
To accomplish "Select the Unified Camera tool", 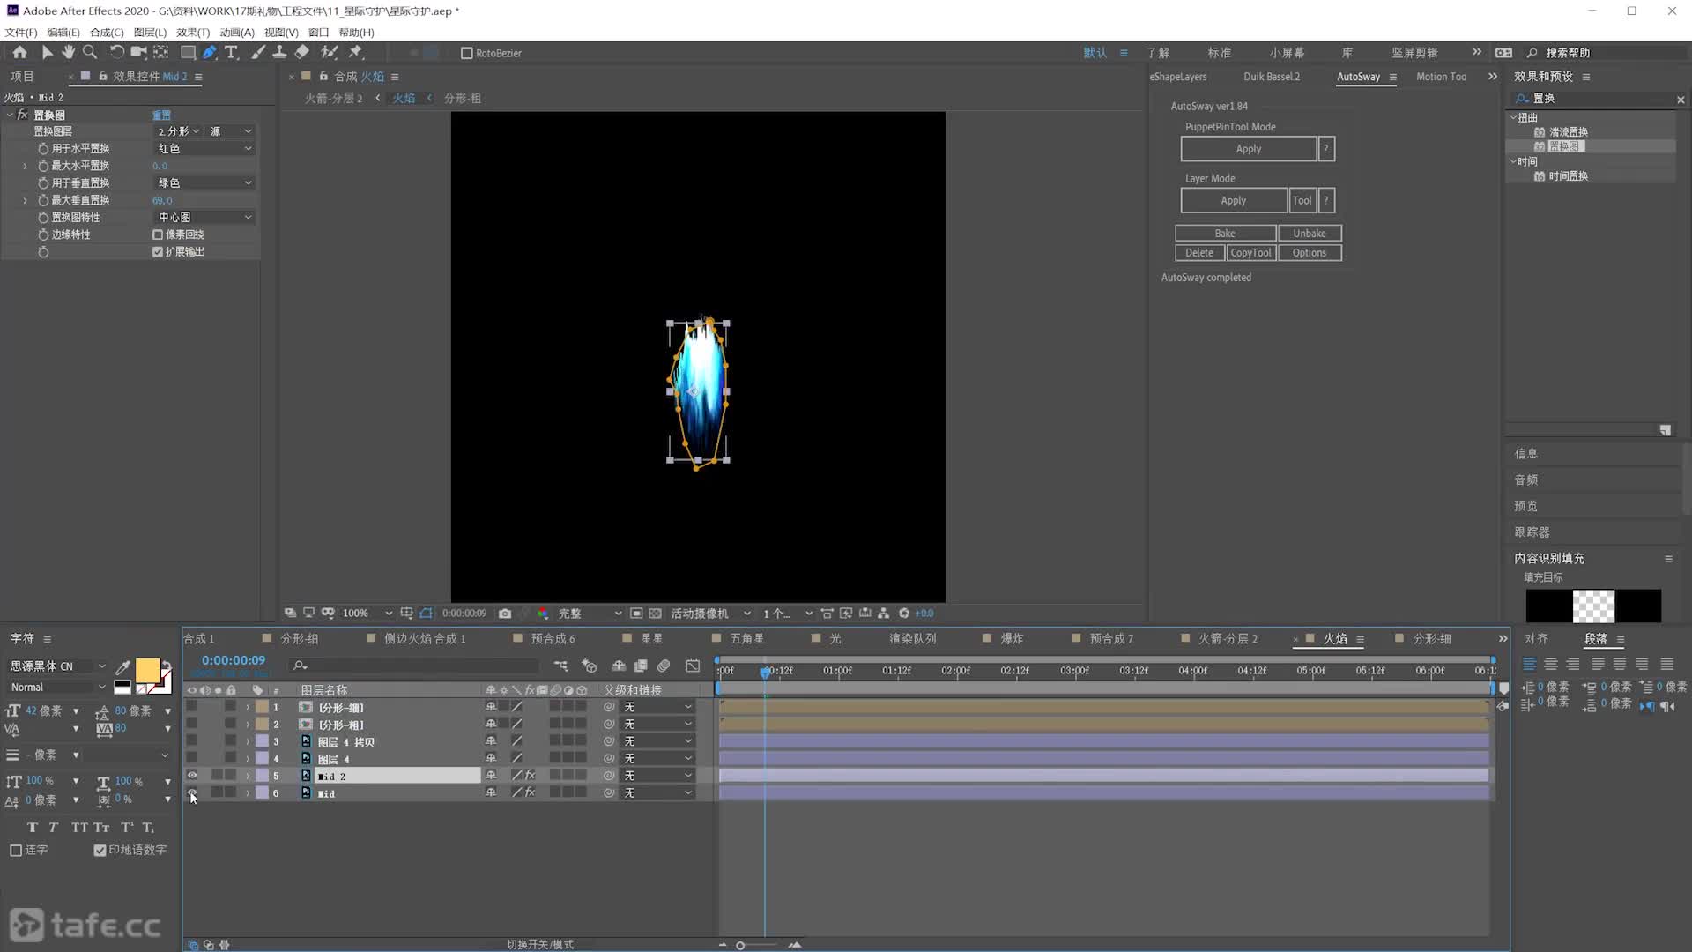I will coord(138,52).
